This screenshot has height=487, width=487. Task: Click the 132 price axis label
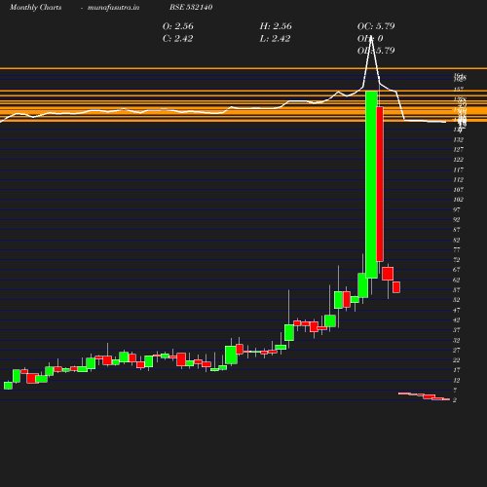(x=458, y=140)
